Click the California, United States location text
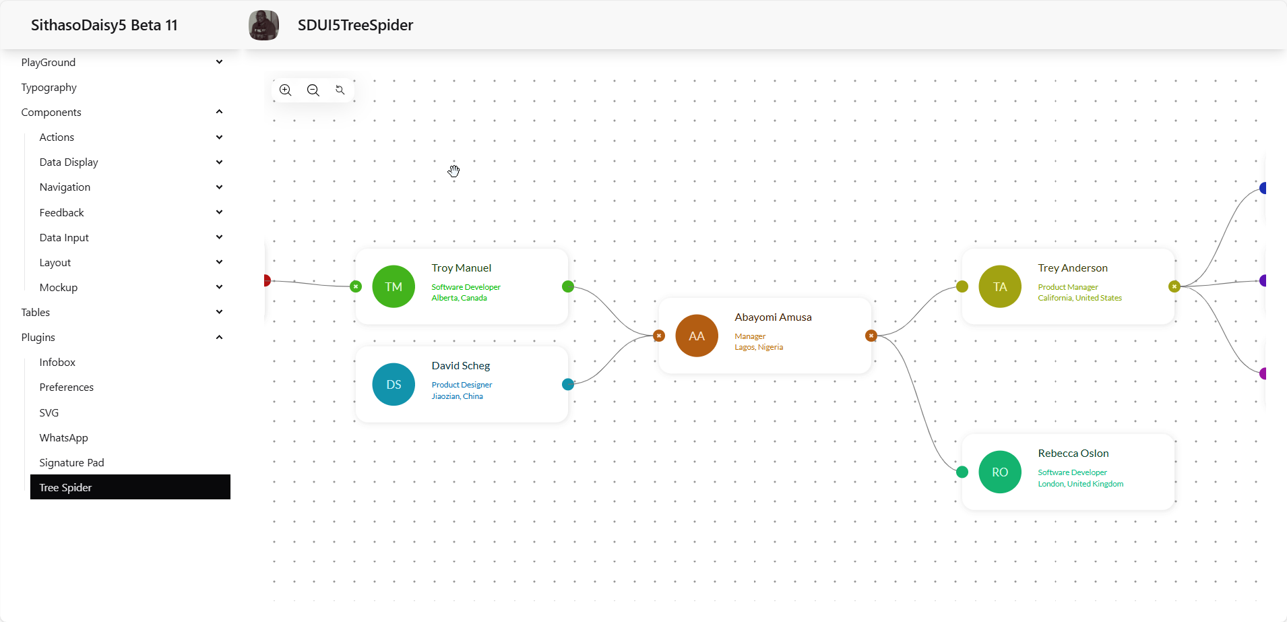The height and width of the screenshot is (622, 1287). [1080, 298]
